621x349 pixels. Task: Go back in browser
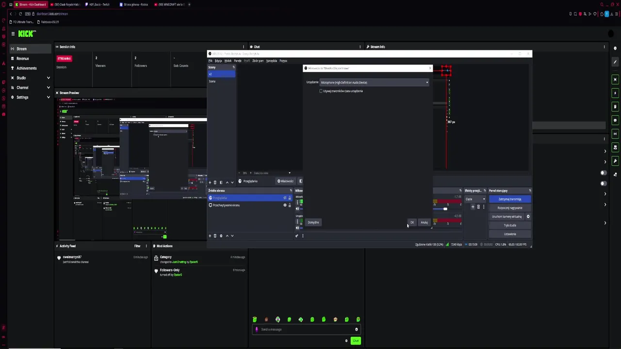(11, 14)
